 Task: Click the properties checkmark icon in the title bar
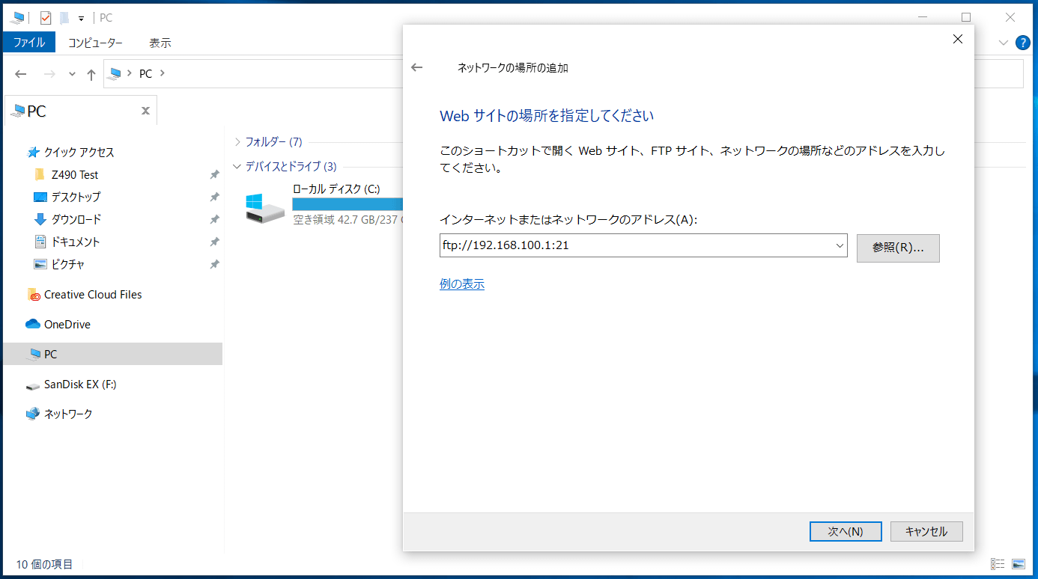(x=45, y=17)
